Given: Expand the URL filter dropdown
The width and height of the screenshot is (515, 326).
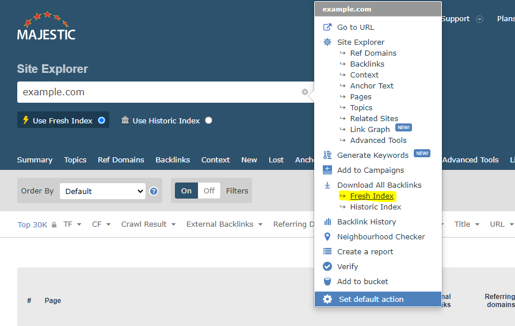Looking at the screenshot, I should coord(512,224).
